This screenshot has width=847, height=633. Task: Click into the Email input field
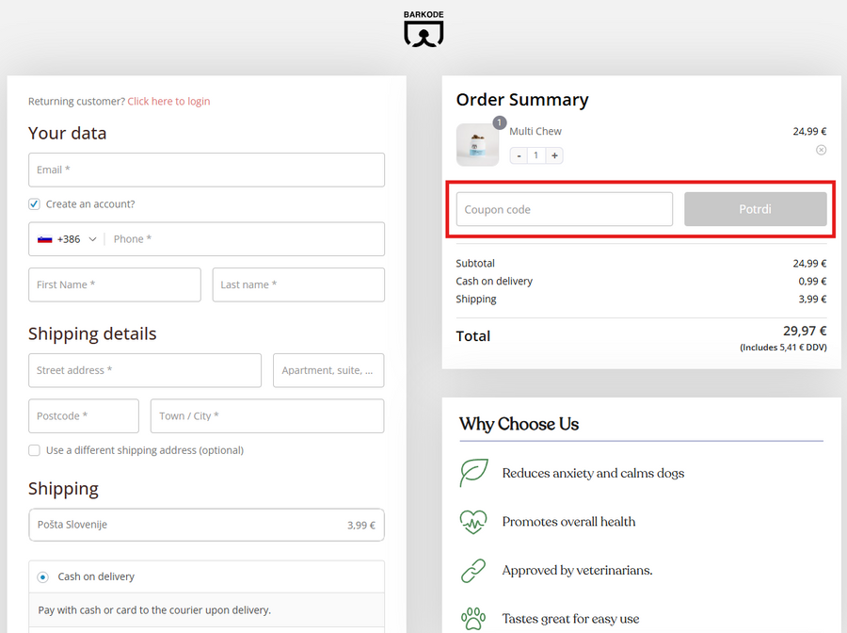coord(206,170)
